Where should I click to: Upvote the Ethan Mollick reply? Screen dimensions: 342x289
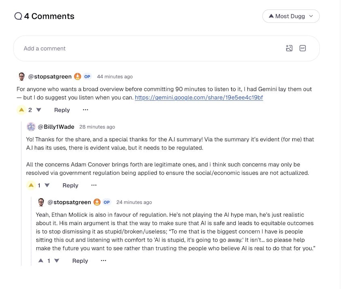pos(41,261)
